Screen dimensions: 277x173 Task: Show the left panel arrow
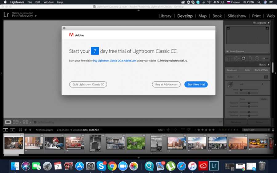[x=1, y=73]
